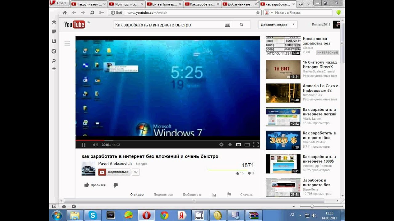Open the Windows Start menu

tap(57, 215)
